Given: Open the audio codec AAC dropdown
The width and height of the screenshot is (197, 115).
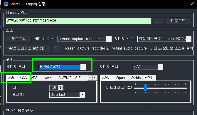Looking at the screenshot, I should coord(148,67).
